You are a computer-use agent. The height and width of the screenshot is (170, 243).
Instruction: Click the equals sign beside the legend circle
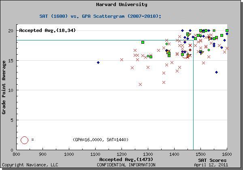32,140
